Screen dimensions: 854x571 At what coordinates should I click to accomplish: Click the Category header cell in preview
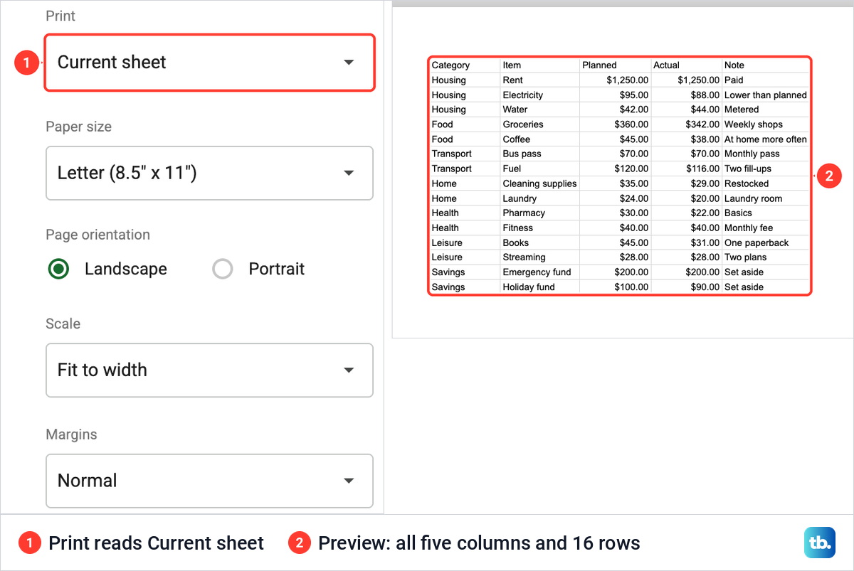pos(465,65)
